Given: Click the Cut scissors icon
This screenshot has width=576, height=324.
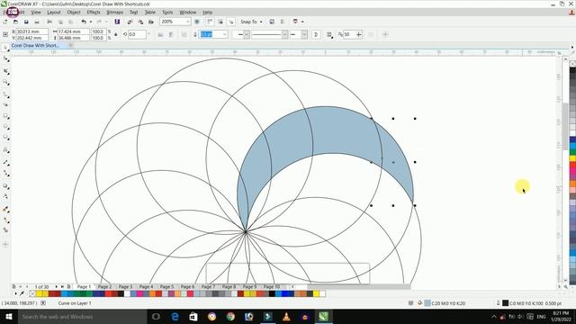Looking at the screenshot, I should (x=49, y=22).
